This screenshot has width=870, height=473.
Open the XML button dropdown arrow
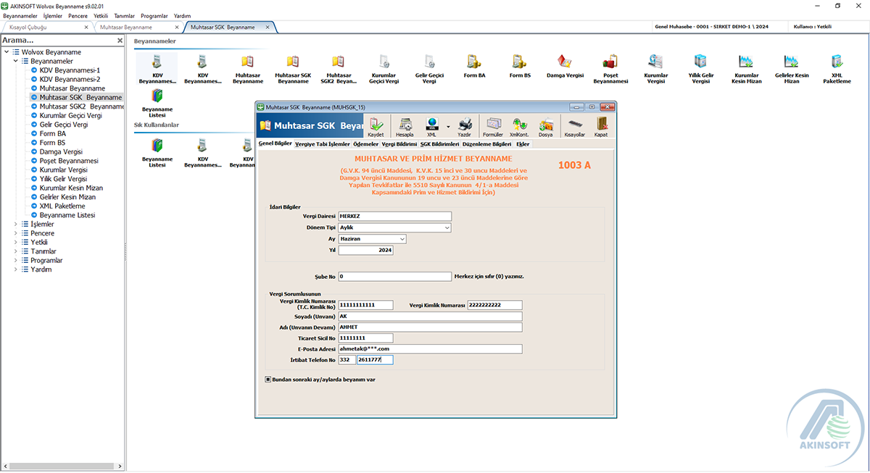(x=448, y=126)
